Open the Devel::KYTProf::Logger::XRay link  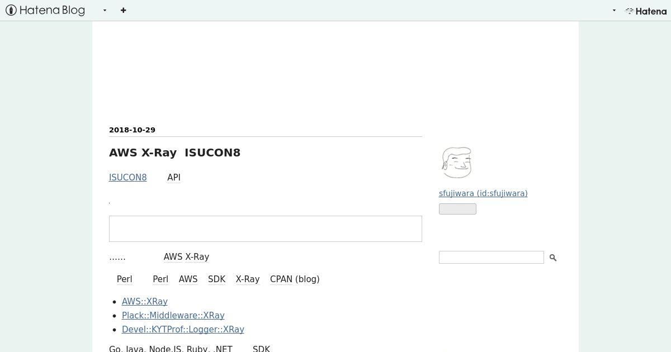tap(183, 329)
